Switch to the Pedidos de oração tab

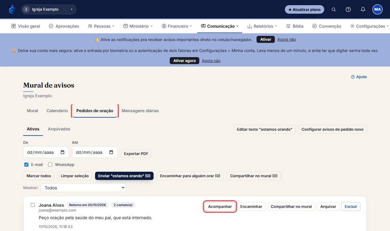pos(95,111)
